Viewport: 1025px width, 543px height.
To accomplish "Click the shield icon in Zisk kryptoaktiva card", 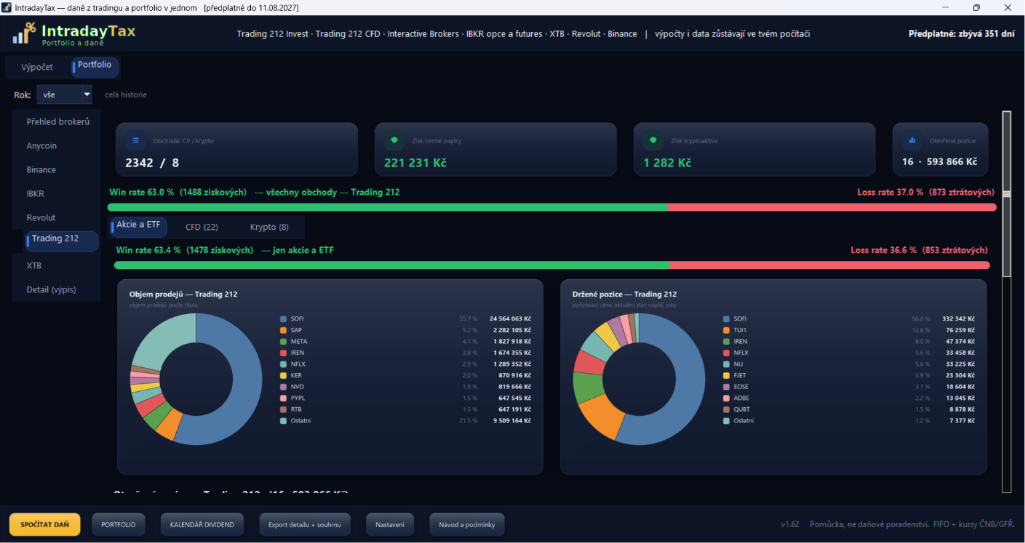I will pos(653,141).
